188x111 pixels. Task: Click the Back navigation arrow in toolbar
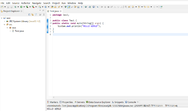click(x=148, y=7)
